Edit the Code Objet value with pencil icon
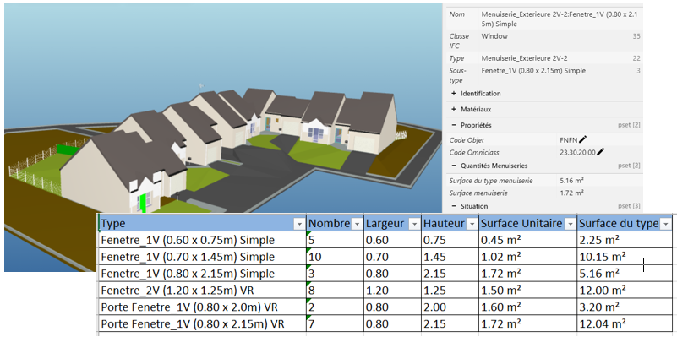The height and width of the screenshot is (337, 677). coord(583,139)
